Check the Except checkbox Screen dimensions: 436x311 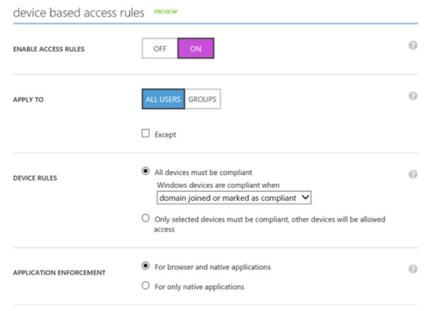(145, 134)
